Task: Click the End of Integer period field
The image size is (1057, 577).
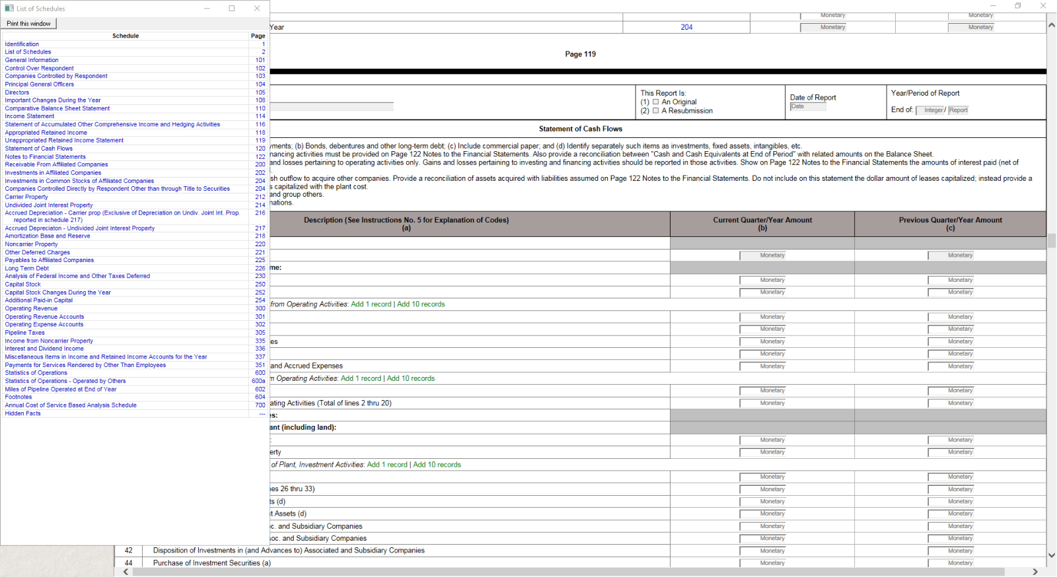Action: click(x=929, y=110)
